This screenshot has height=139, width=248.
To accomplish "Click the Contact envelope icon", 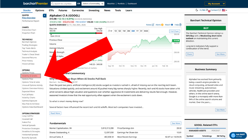I will (219, 10).
